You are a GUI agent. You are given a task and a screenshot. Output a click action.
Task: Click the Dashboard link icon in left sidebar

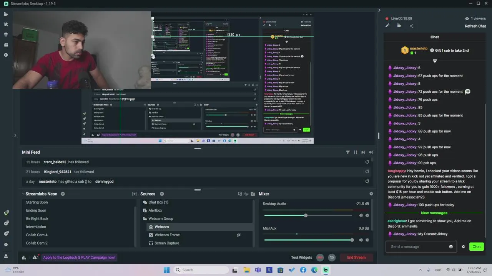[6, 213]
